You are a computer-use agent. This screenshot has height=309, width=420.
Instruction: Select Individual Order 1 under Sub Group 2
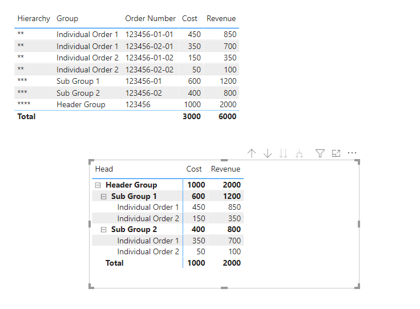click(x=148, y=241)
